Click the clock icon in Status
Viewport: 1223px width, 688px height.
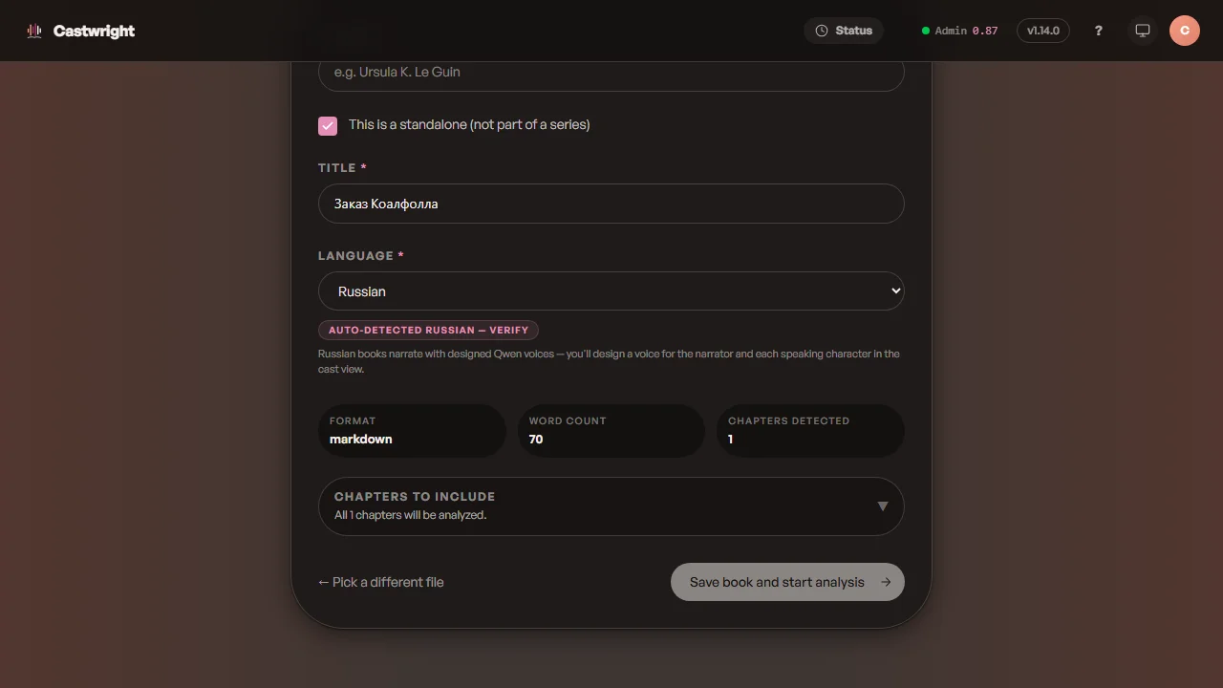coord(822,31)
